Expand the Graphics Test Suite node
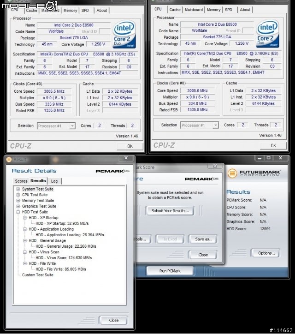The height and width of the screenshot is (334, 295). pos(18,206)
